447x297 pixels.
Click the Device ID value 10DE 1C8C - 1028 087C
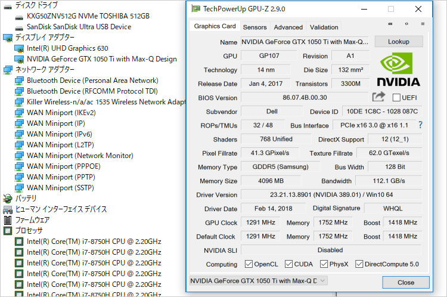click(x=382, y=112)
